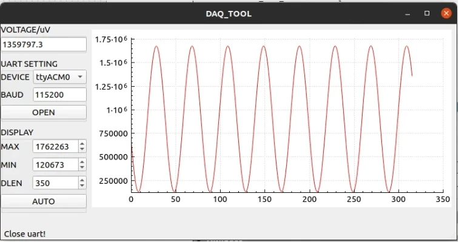Image resolution: width=459 pixels, height=242 pixels.
Task: Decrease DLEN value with down arrow
Action: coord(82,186)
